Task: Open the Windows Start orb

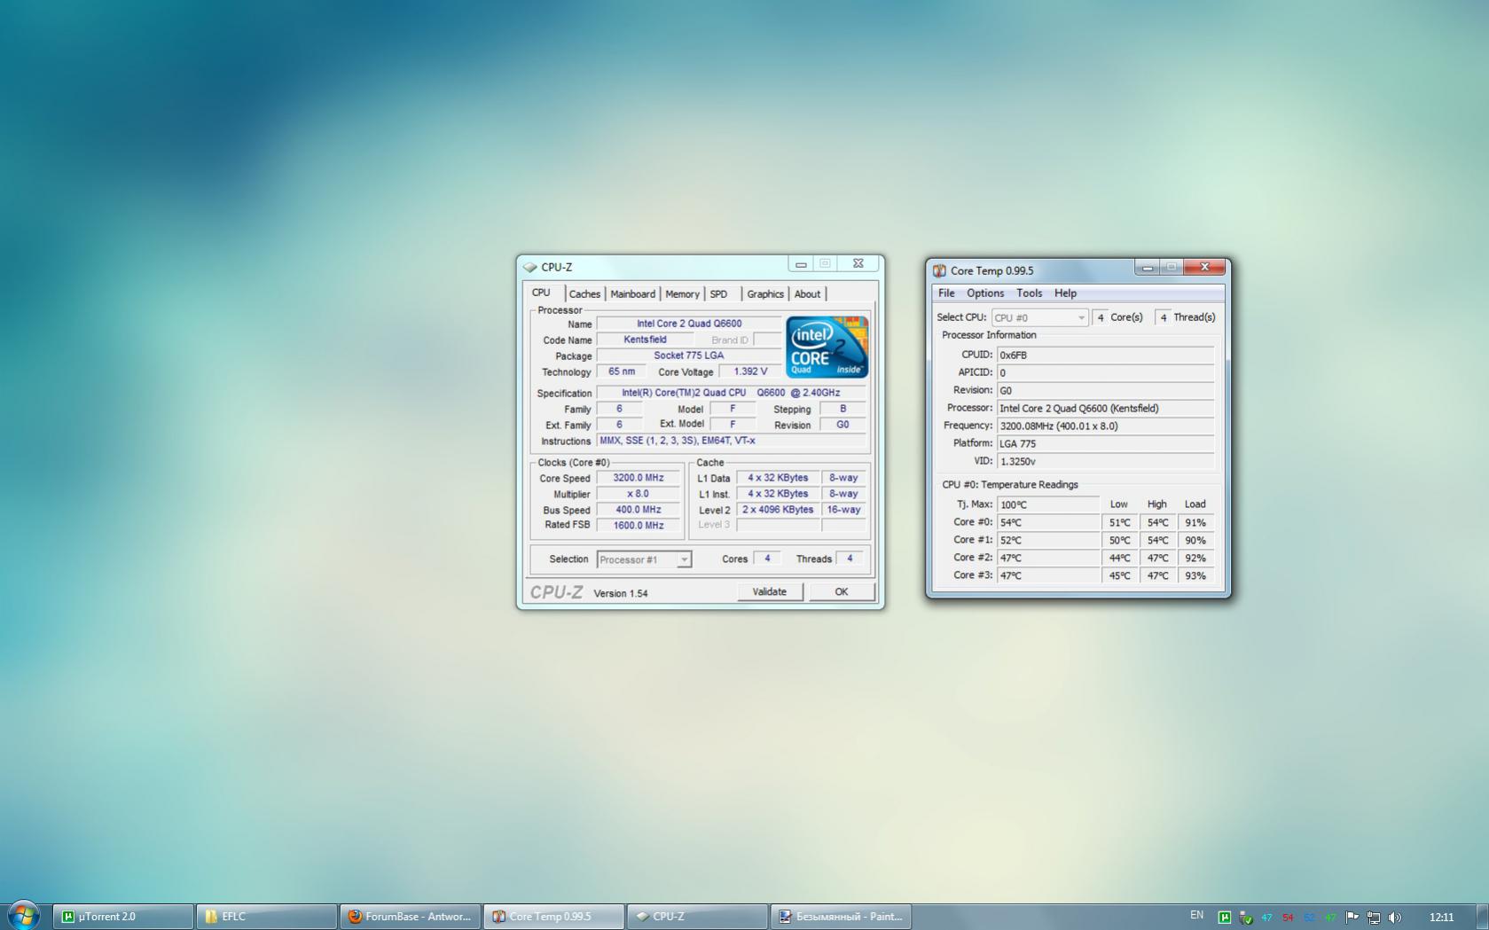Action: pos(24,916)
